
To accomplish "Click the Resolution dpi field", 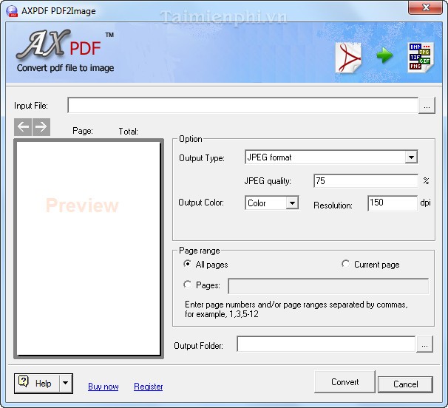I will [393, 203].
